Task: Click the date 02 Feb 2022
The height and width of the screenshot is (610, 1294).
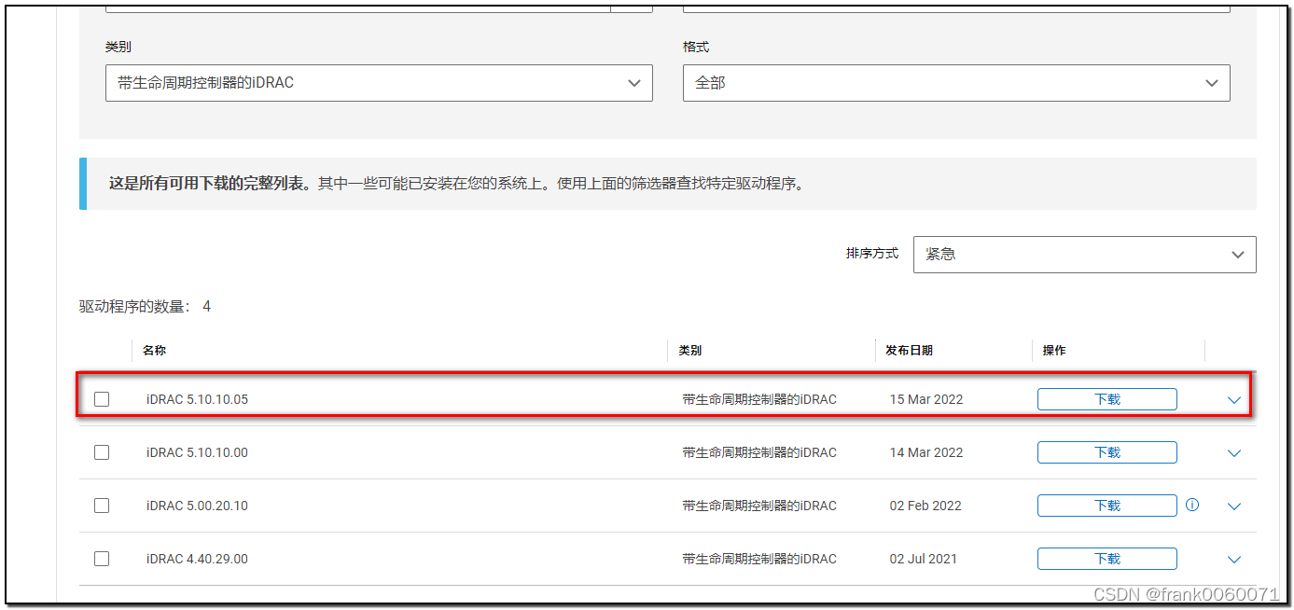Action: pyautogui.click(x=925, y=506)
